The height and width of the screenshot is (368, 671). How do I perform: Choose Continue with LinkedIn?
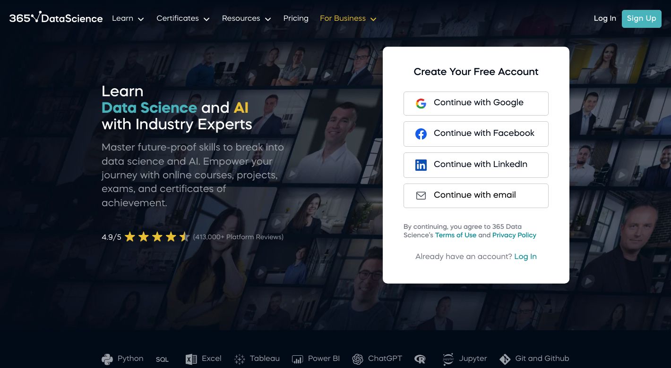pyautogui.click(x=476, y=165)
